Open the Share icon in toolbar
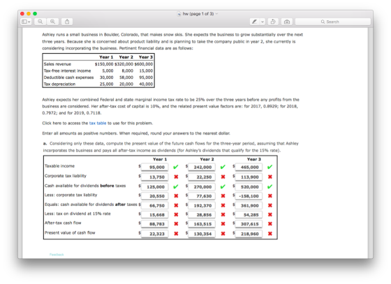Viewport: 391px width, 284px height. [67, 22]
